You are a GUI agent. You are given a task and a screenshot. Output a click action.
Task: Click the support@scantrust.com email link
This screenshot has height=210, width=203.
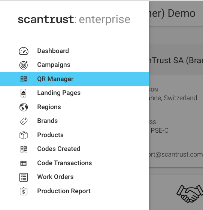tap(176, 154)
